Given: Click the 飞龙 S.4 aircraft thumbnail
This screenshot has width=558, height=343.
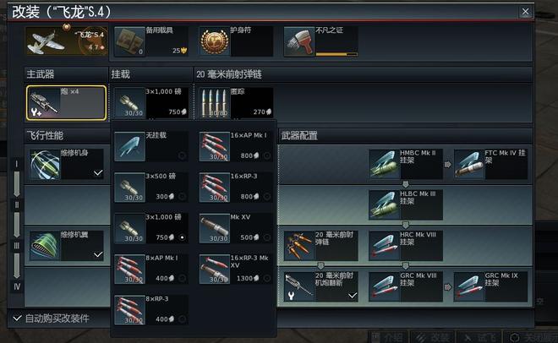Looking at the screenshot, I should [66, 41].
